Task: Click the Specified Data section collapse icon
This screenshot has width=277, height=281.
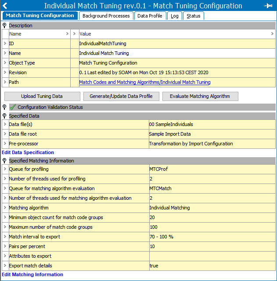Action: coord(4,116)
